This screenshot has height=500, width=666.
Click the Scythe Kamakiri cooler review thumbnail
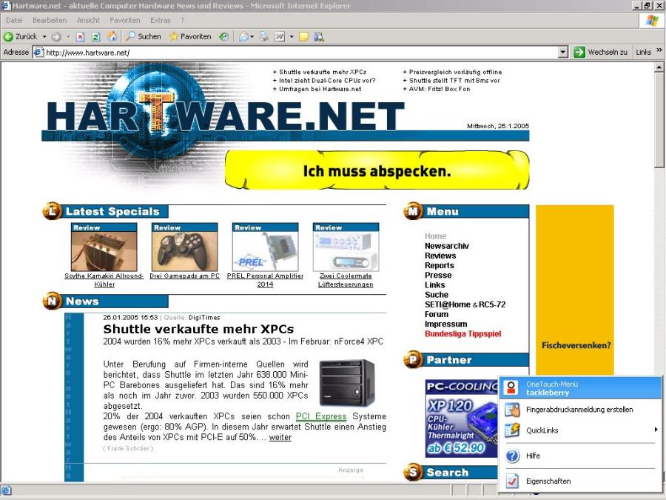[x=104, y=247]
